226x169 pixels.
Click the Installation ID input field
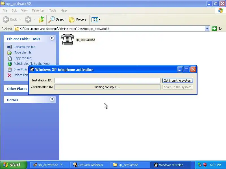coord(107,81)
